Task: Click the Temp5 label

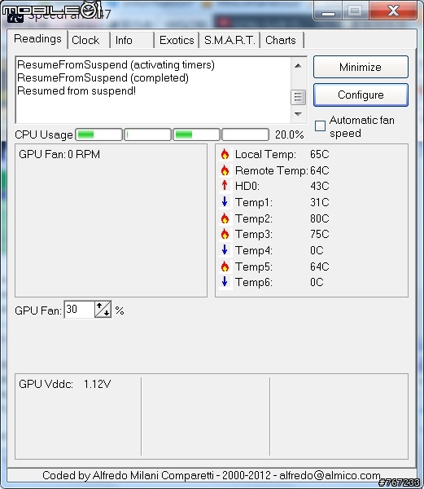Action: point(254,267)
